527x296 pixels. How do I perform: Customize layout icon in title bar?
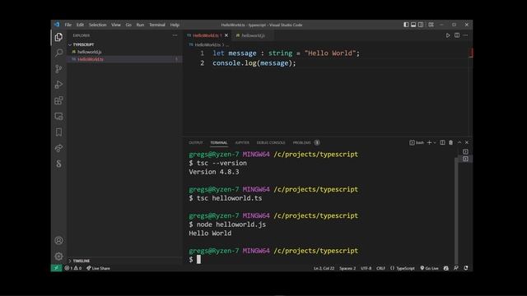[x=431, y=25]
